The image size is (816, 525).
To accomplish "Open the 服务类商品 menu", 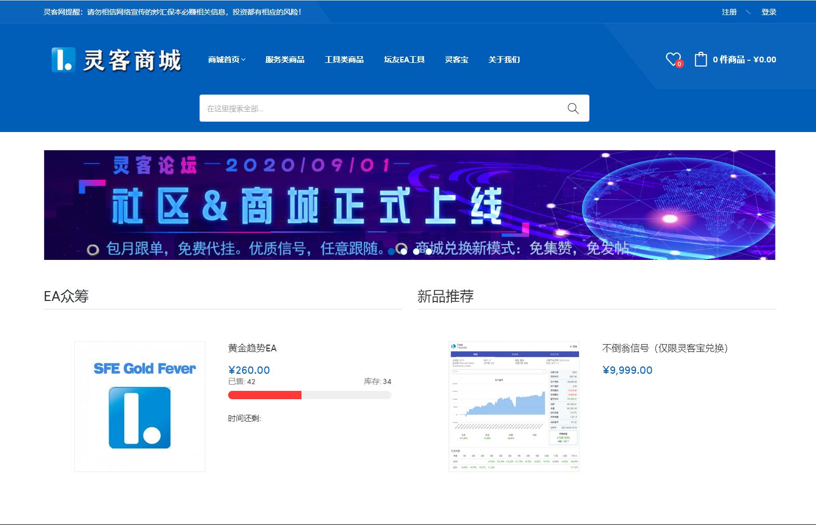I will coord(285,60).
